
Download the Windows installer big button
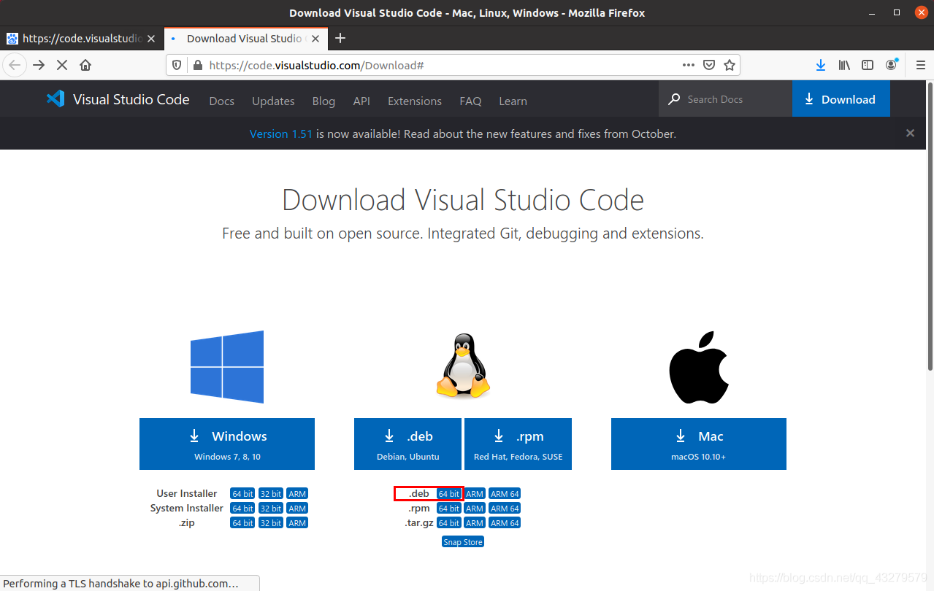pos(227,444)
